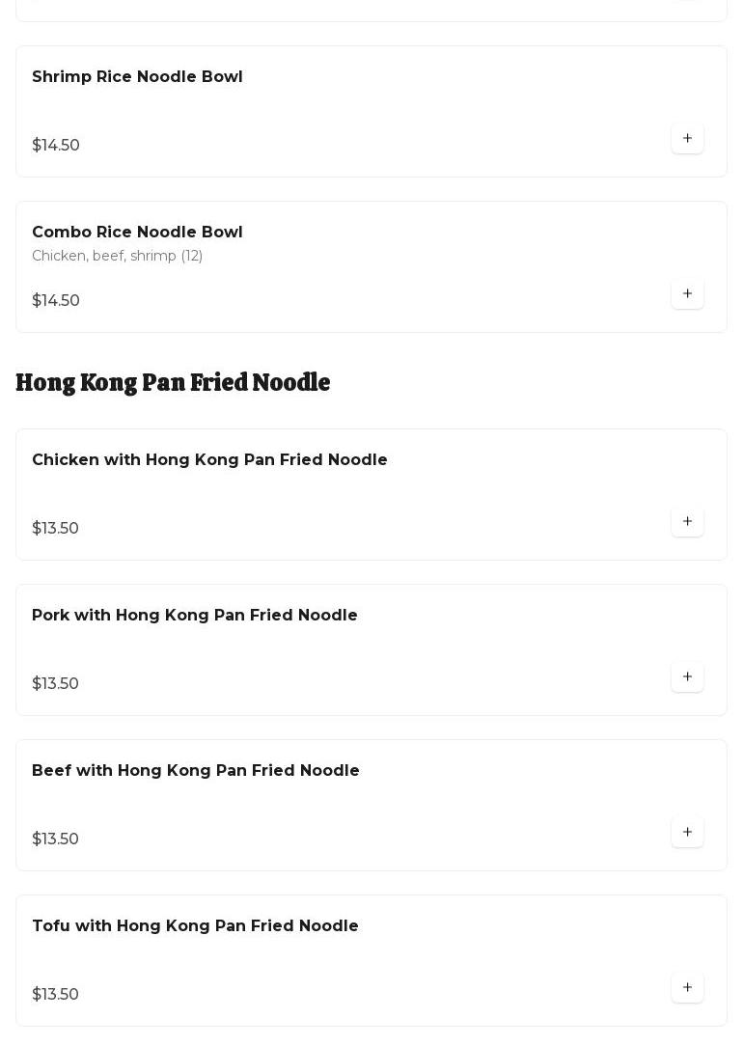Click the Combo Rice Noodle Bowl $14.50 price
The height and width of the screenshot is (1046, 743).
pos(56,301)
